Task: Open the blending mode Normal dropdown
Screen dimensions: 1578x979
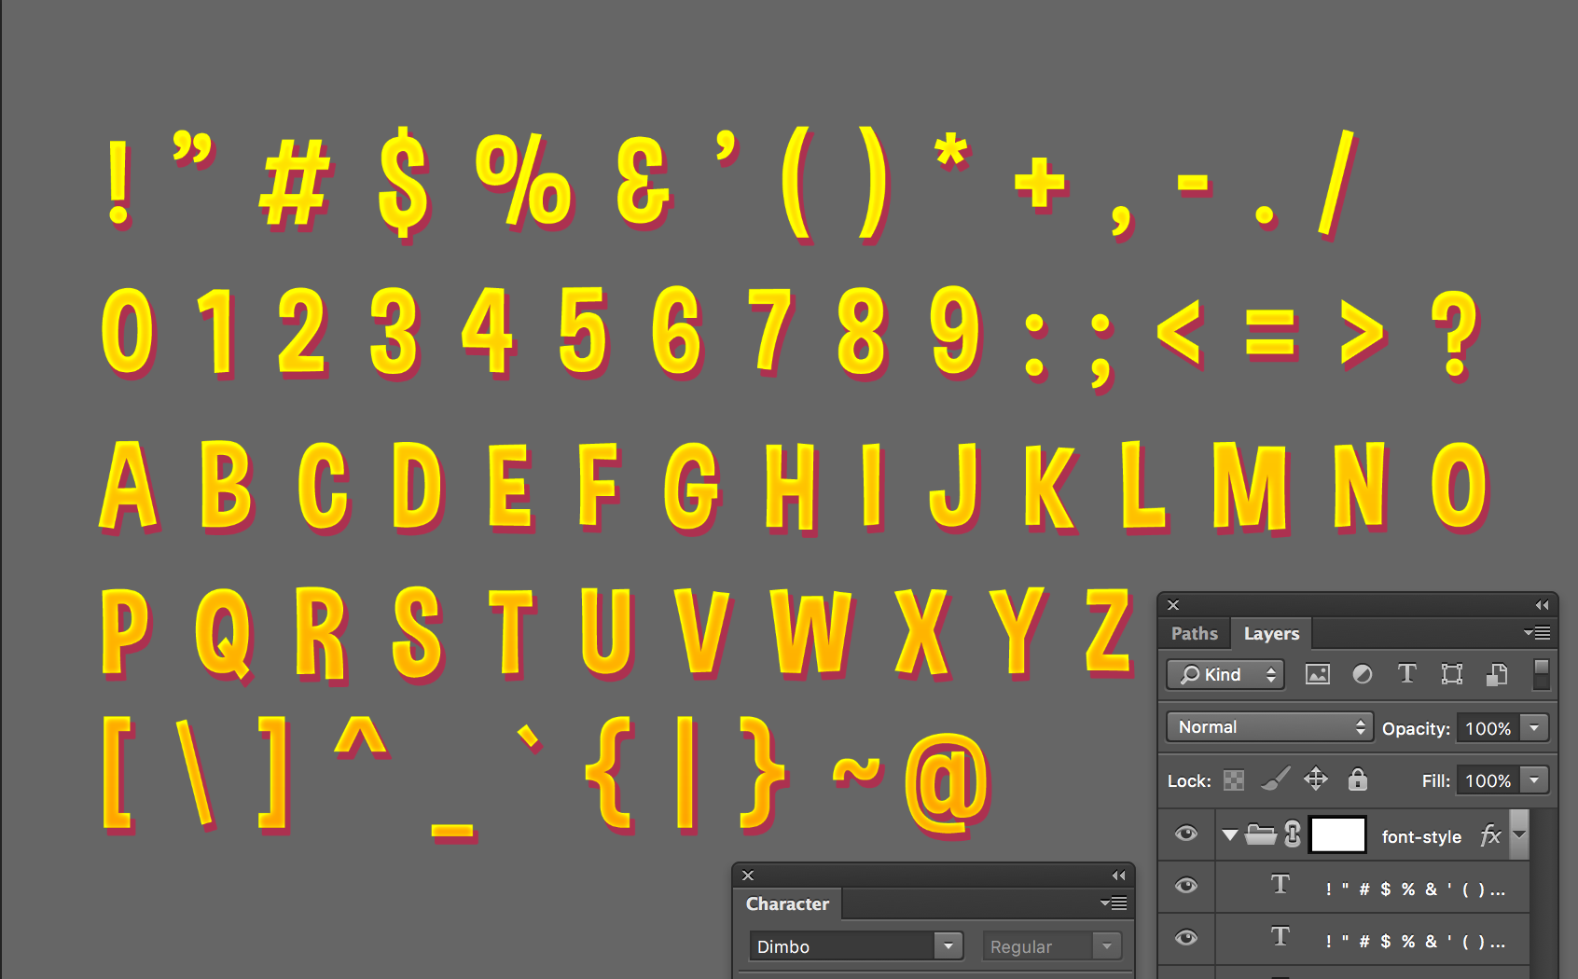Action: (x=1267, y=726)
